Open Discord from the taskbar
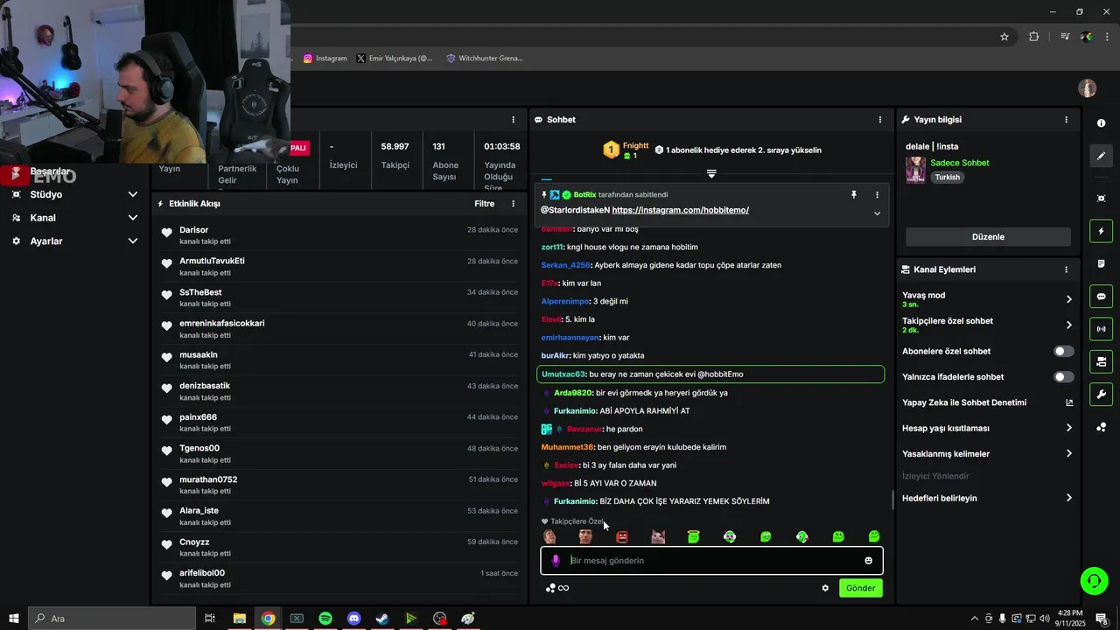Screen dimensions: 1120x630 click(353, 619)
